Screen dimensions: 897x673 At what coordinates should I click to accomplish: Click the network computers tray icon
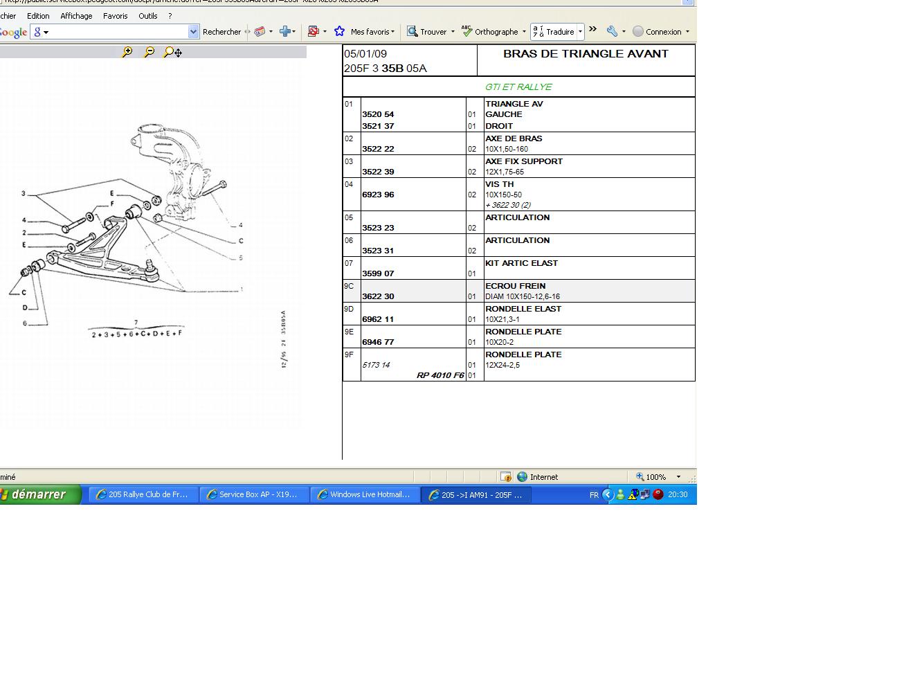(x=644, y=494)
